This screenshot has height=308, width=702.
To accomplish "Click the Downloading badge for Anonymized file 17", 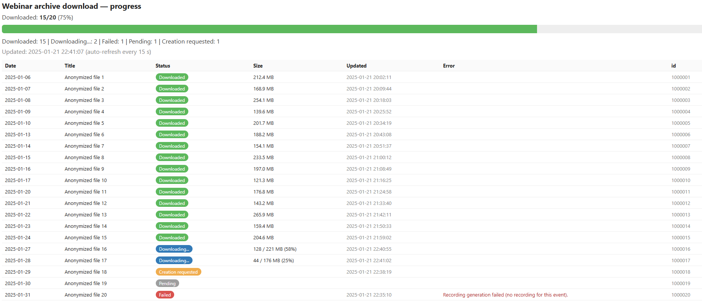I will click(x=174, y=260).
